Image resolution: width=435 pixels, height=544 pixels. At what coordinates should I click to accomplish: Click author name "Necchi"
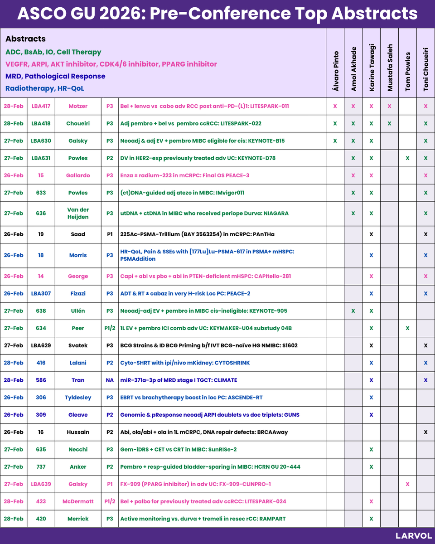click(78, 449)
